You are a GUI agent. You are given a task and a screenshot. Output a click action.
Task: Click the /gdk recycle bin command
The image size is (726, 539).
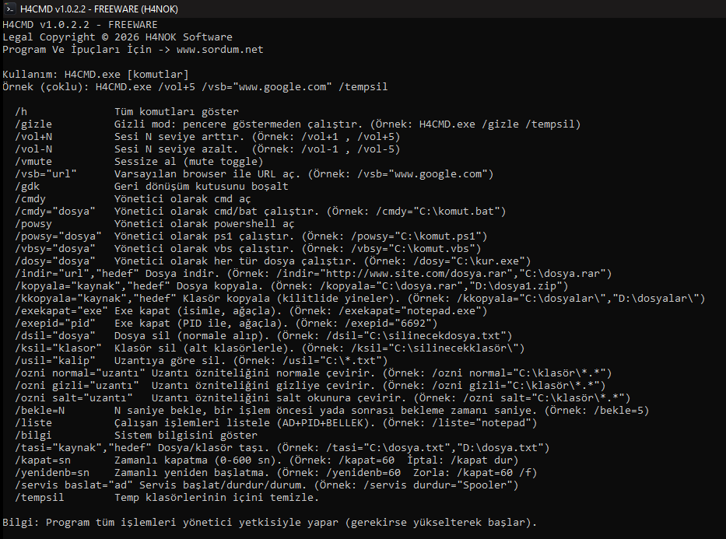(27, 187)
